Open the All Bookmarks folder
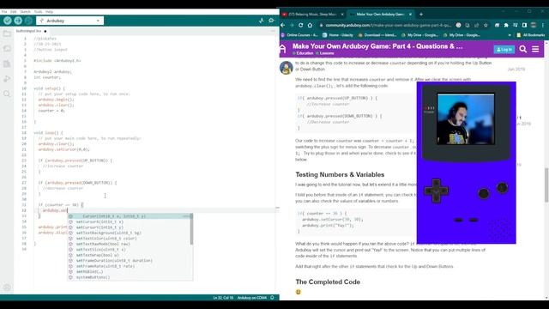 point(531,35)
